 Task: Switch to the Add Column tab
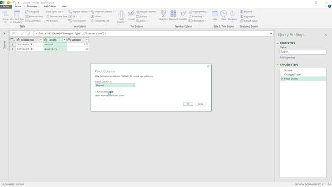click(x=50, y=6)
